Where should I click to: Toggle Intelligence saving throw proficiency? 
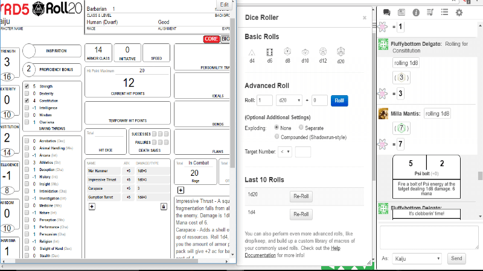[x=27, y=108]
